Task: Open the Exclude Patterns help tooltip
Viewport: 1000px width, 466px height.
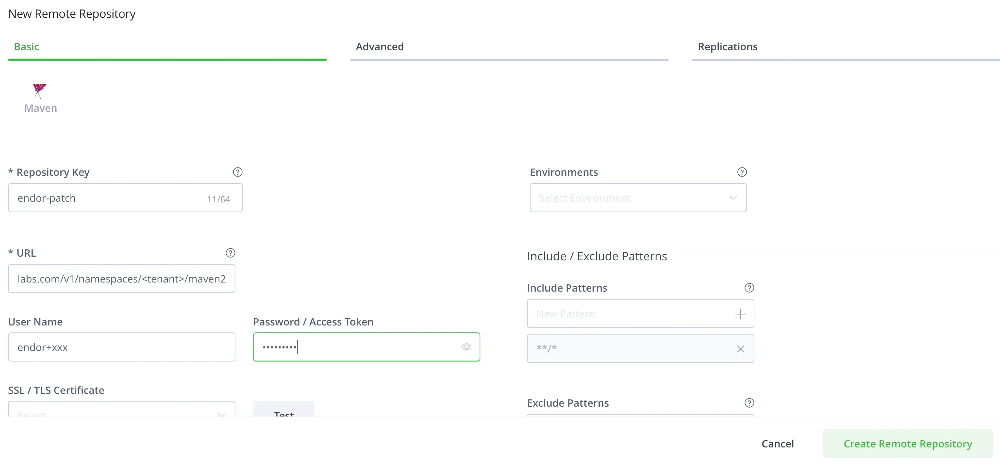Action: 749,403
